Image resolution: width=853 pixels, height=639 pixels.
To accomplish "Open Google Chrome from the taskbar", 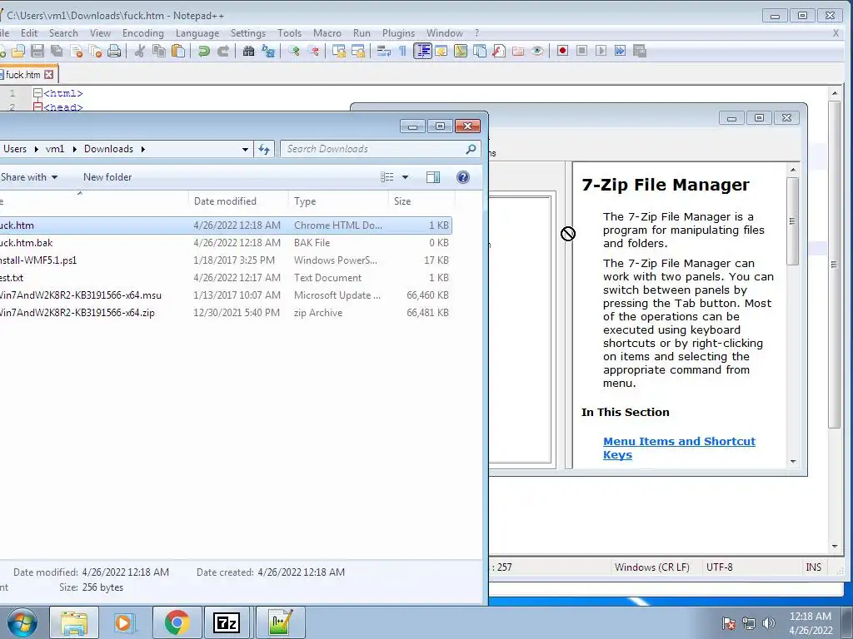I will [177, 622].
